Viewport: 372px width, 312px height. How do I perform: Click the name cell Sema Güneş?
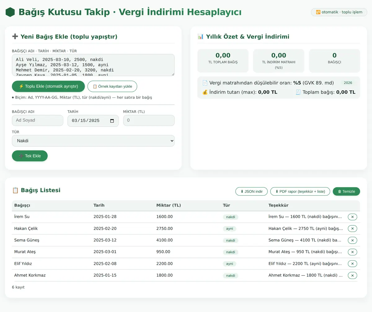tap(27, 240)
